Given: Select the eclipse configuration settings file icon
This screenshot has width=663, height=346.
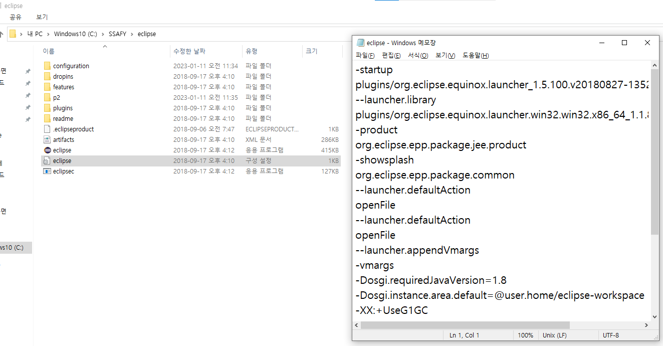Looking at the screenshot, I should (47, 160).
